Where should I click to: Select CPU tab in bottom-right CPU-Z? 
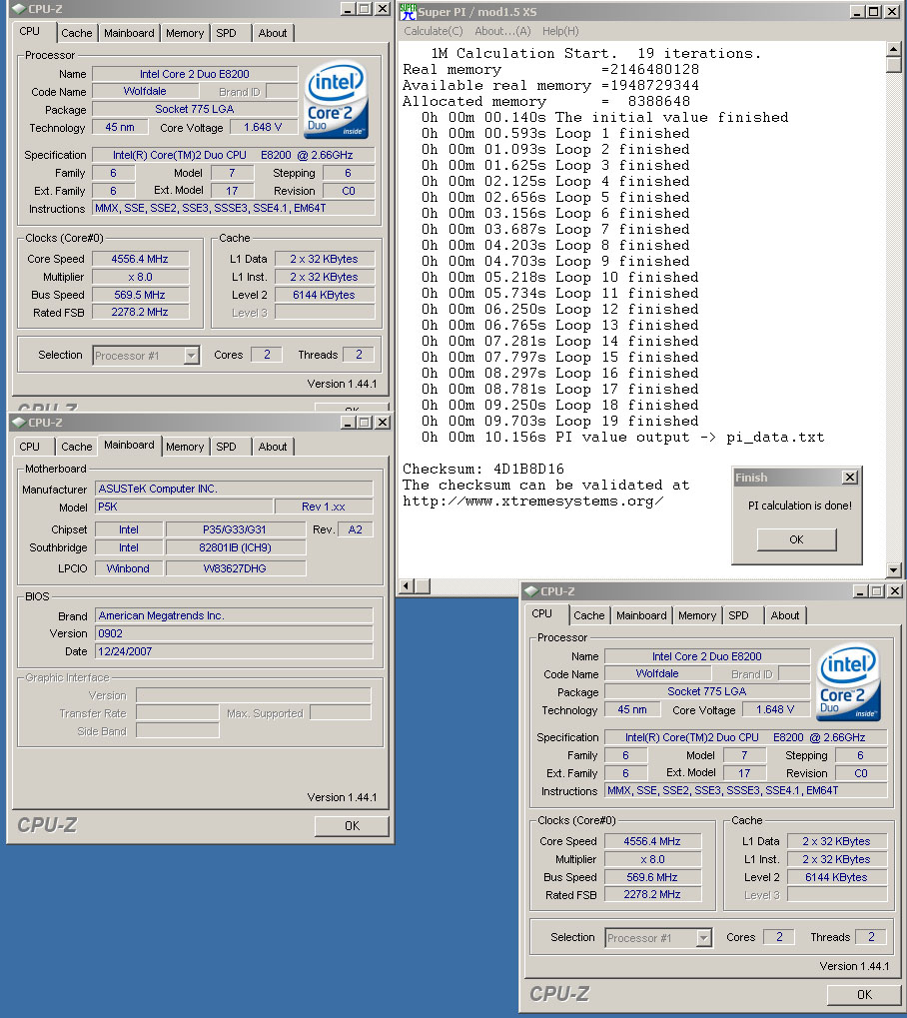tap(541, 613)
